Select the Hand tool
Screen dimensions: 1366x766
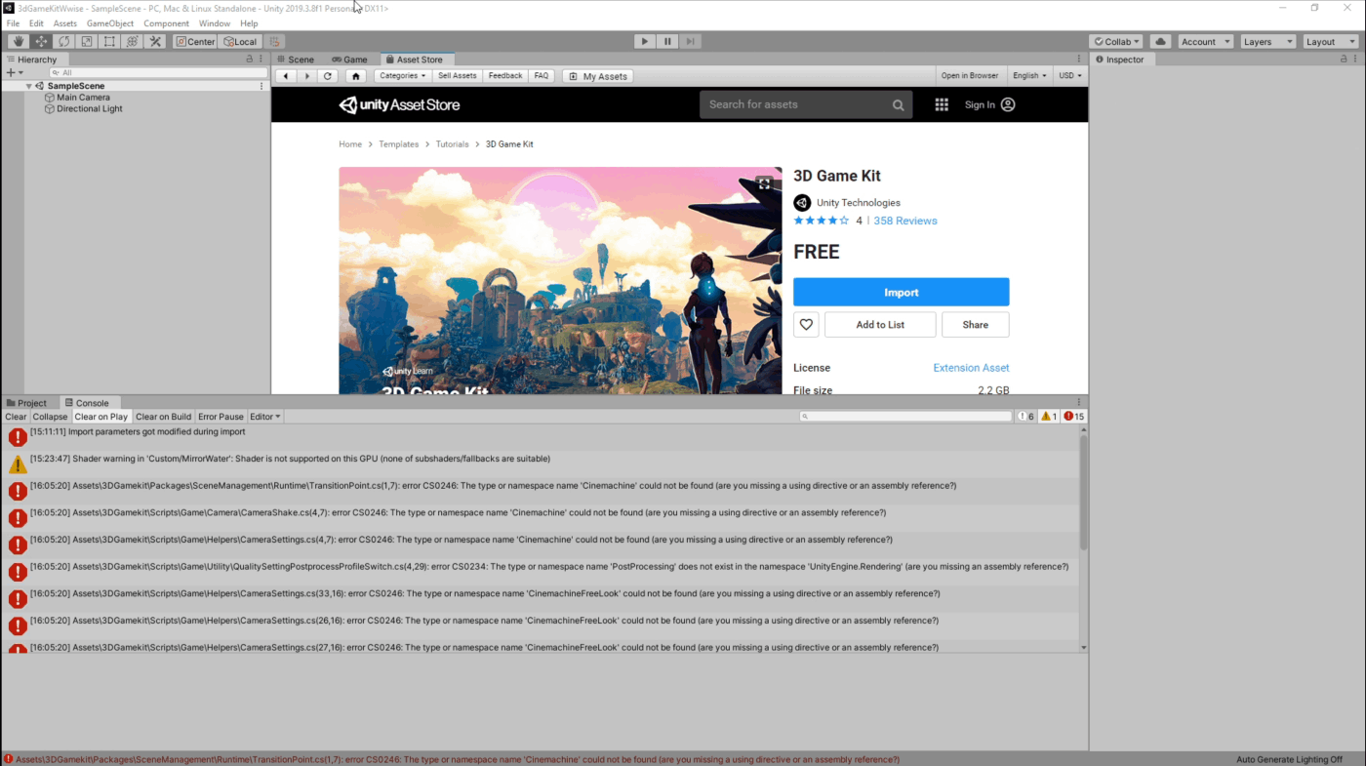(x=19, y=41)
